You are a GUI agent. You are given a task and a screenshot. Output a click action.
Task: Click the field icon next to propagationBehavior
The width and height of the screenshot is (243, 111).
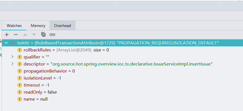pyautogui.click(x=19, y=71)
